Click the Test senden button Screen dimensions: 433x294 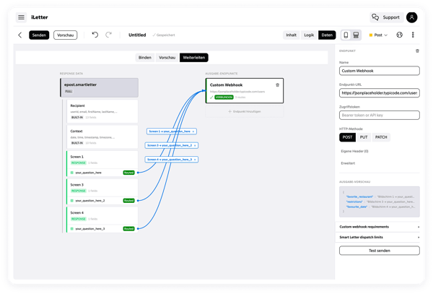[x=380, y=251]
